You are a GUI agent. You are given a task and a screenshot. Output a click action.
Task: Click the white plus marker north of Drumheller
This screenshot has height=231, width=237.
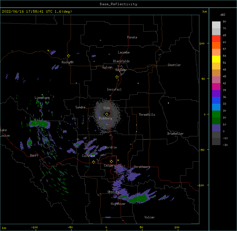(168, 103)
